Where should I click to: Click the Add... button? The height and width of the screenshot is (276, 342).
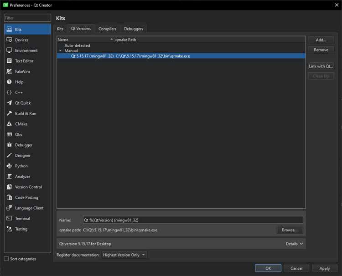point(321,40)
